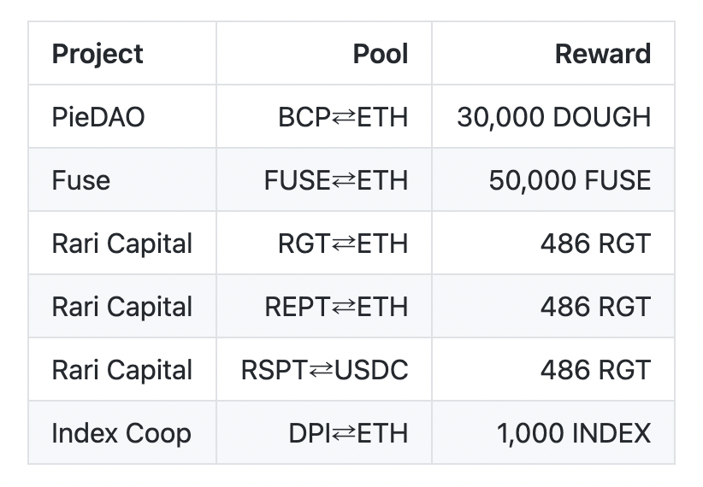The width and height of the screenshot is (703, 487).
Task: Click the Pool column header
Action: [380, 54]
